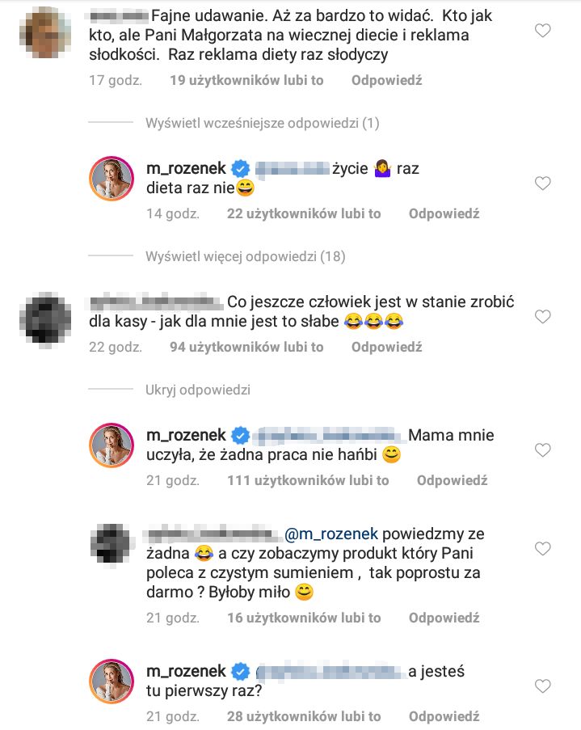Like the 'Co jeszcze człowiek' comment heart

543,316
